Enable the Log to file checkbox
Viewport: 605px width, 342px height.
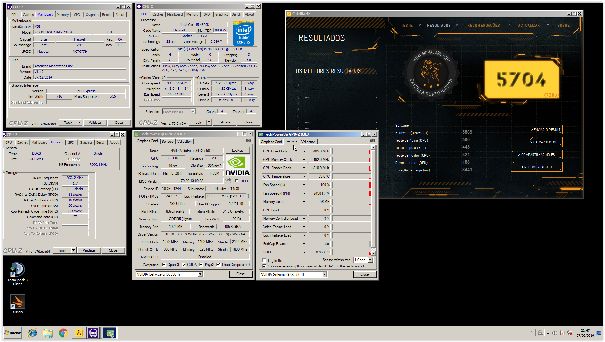(x=265, y=261)
